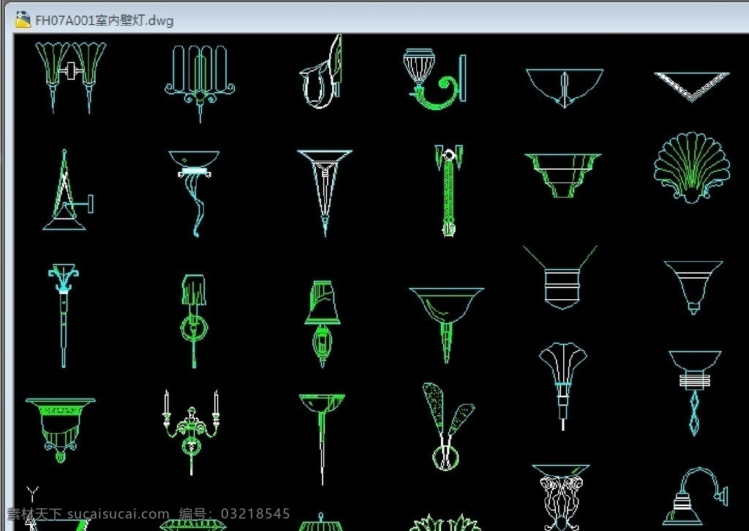This screenshot has width=749, height=531.
Task: Pick the fringed-shade lamp with green ring
Action: click(x=194, y=321)
